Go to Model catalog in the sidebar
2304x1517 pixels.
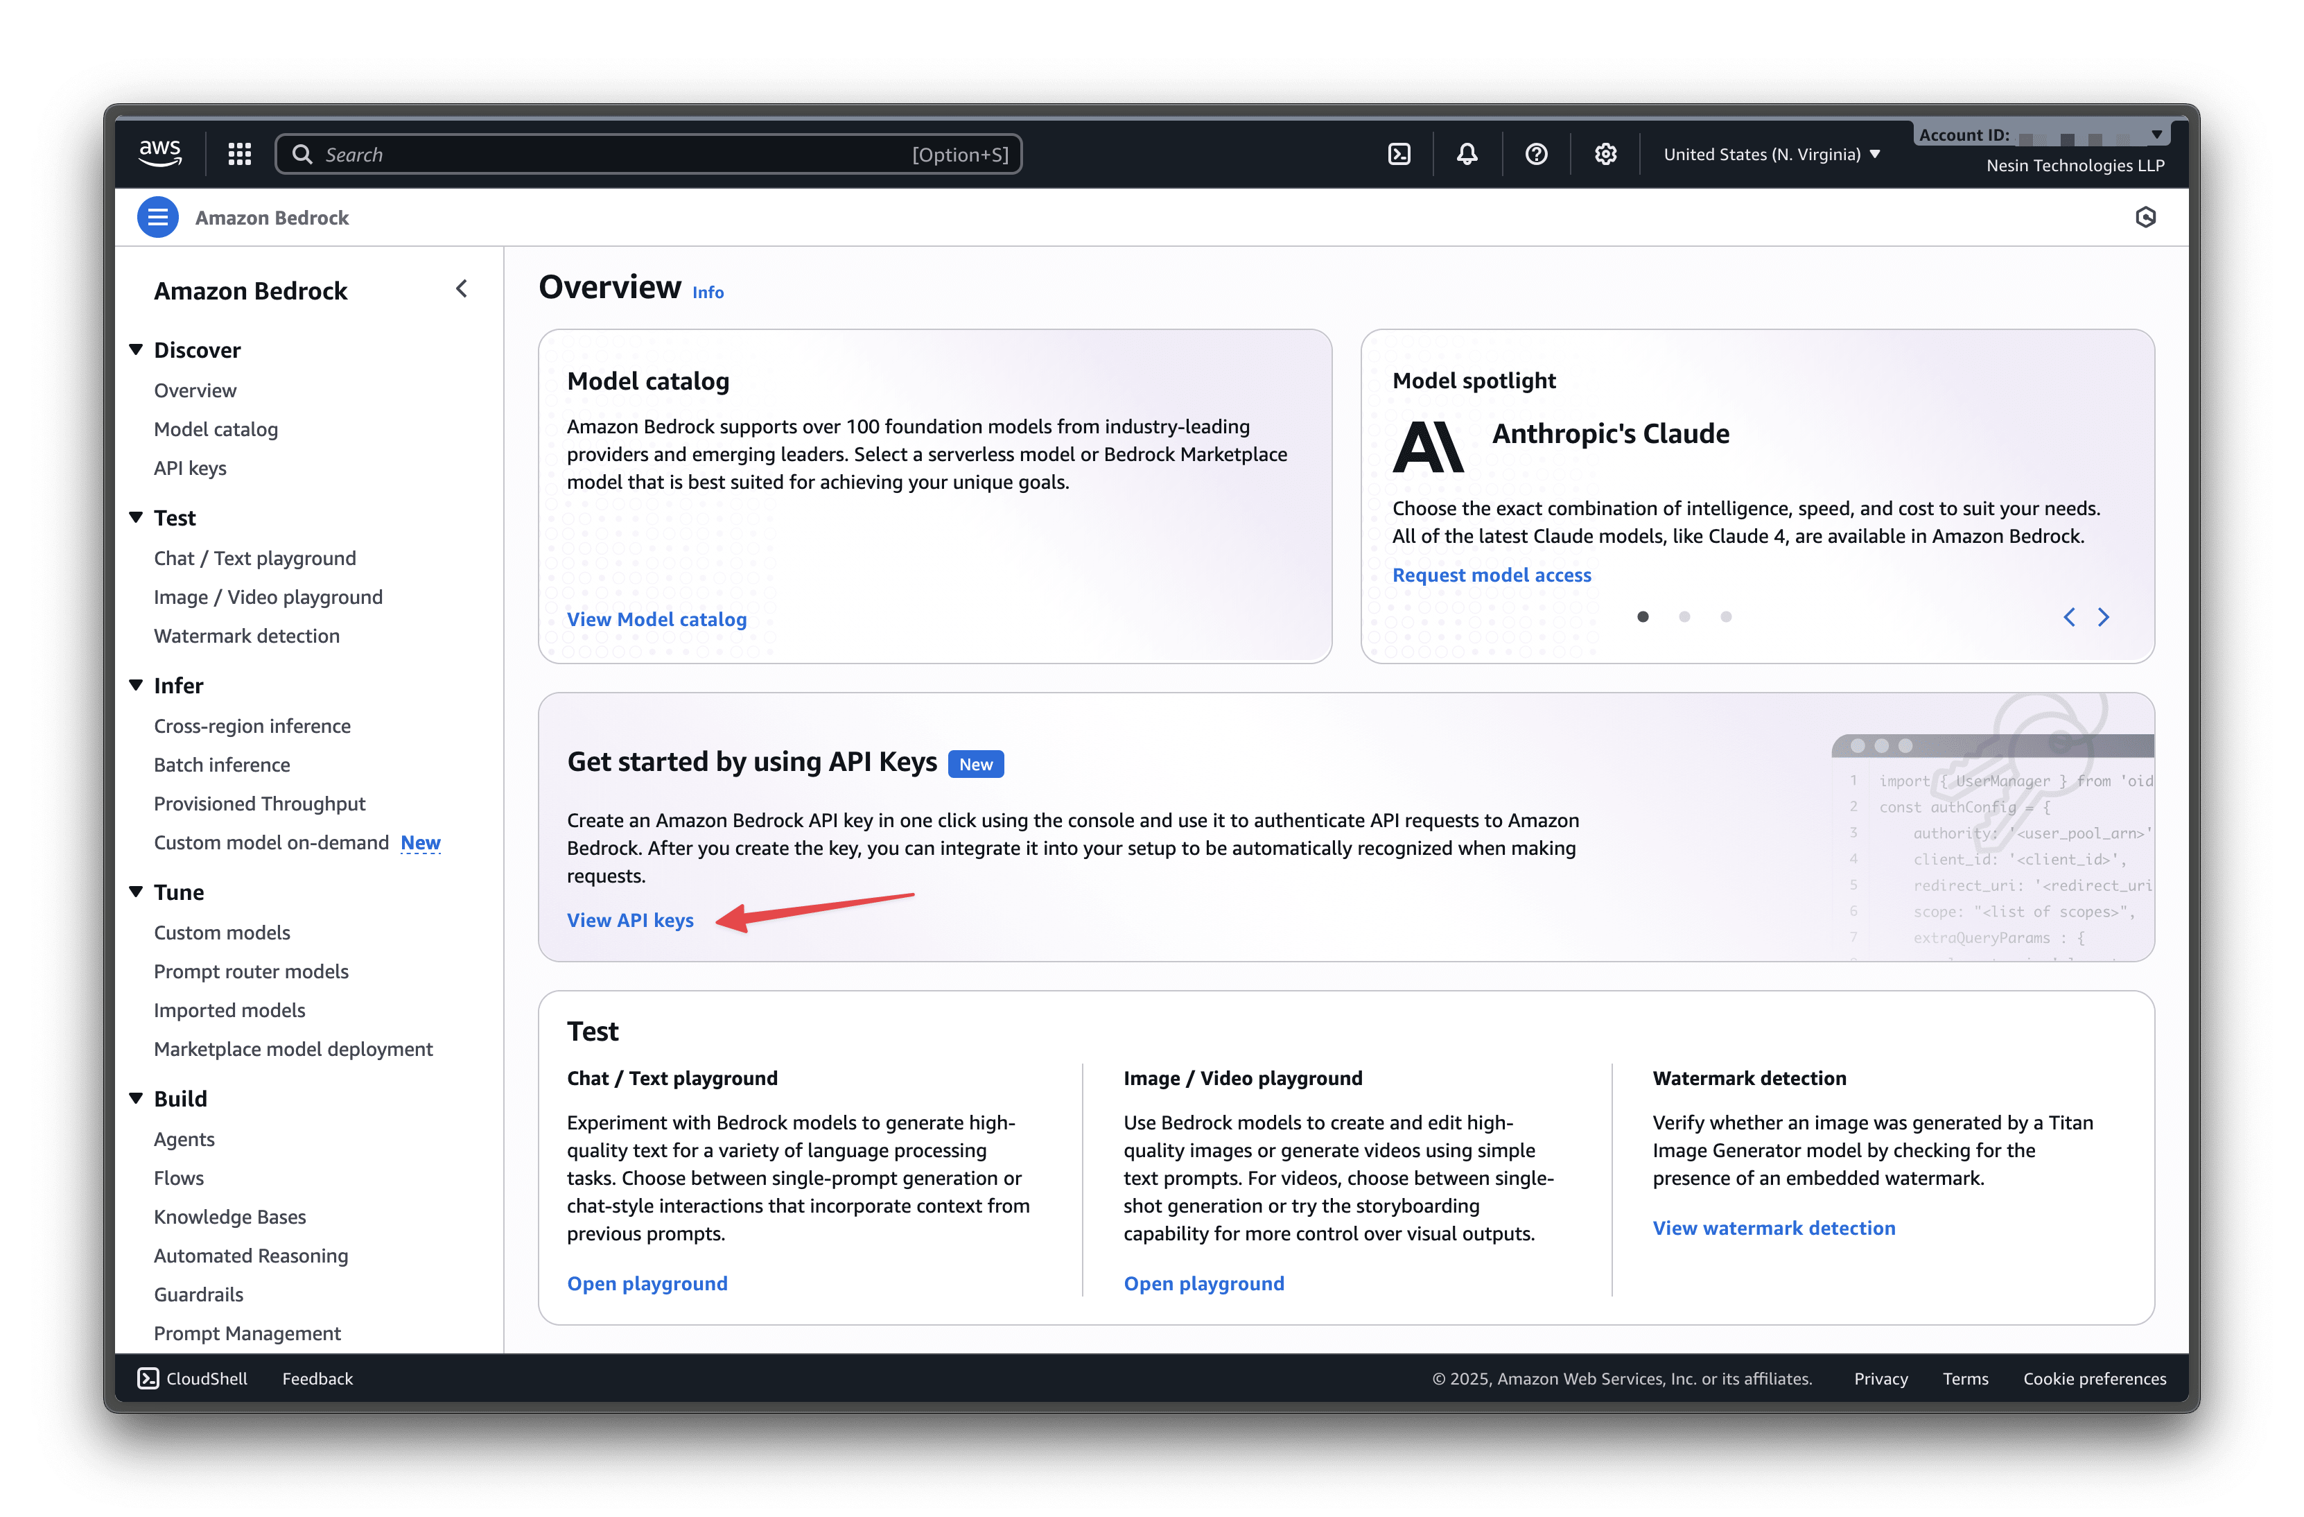click(216, 429)
